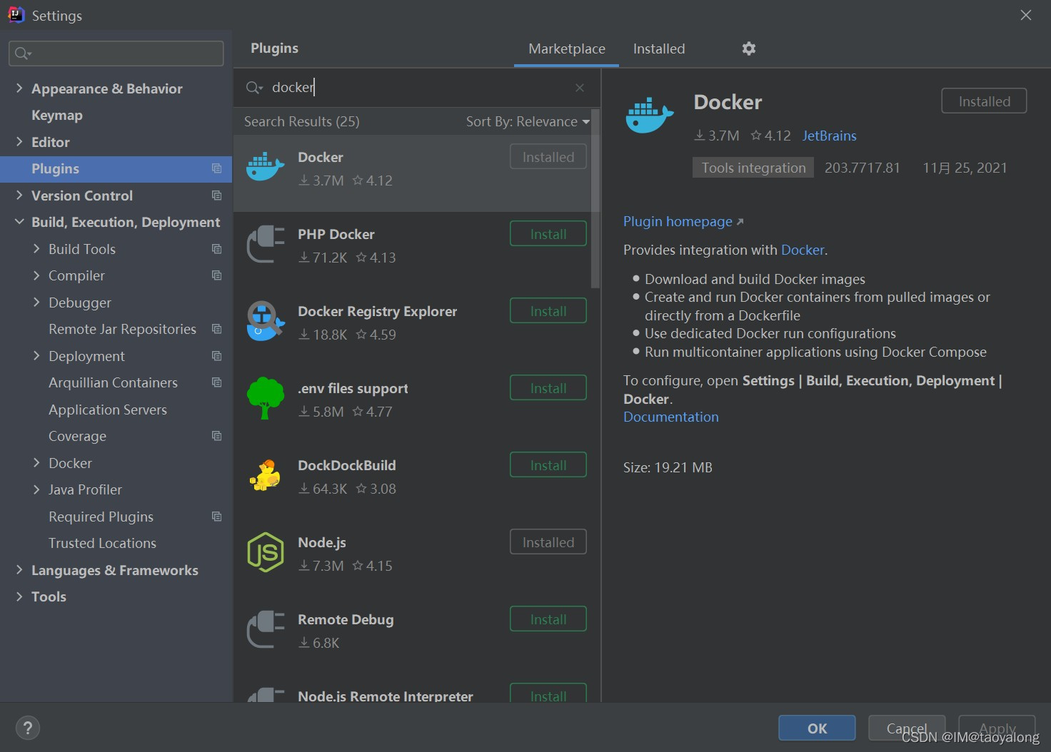Viewport: 1051px width, 752px height.
Task: Click project-level icon beside Compiler
Action: [216, 275]
